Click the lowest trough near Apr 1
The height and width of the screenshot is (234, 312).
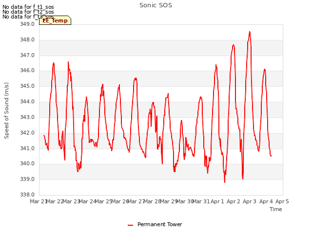pyautogui.click(x=225, y=182)
